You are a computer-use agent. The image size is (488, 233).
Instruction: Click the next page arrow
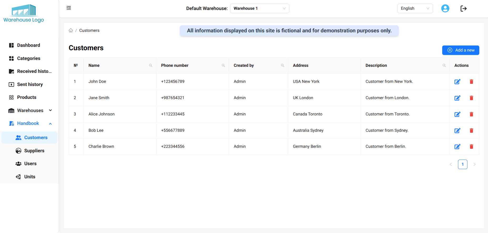475,164
